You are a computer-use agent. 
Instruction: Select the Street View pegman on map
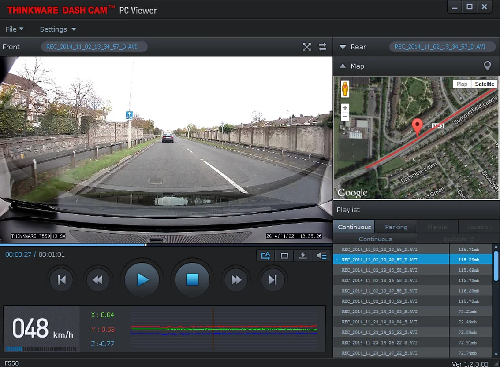pos(345,89)
